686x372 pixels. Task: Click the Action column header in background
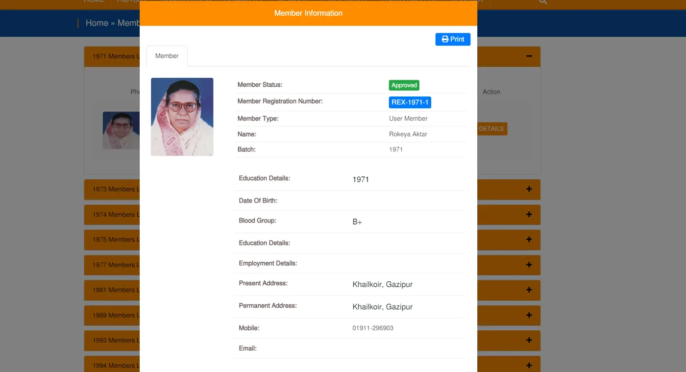coord(491,92)
